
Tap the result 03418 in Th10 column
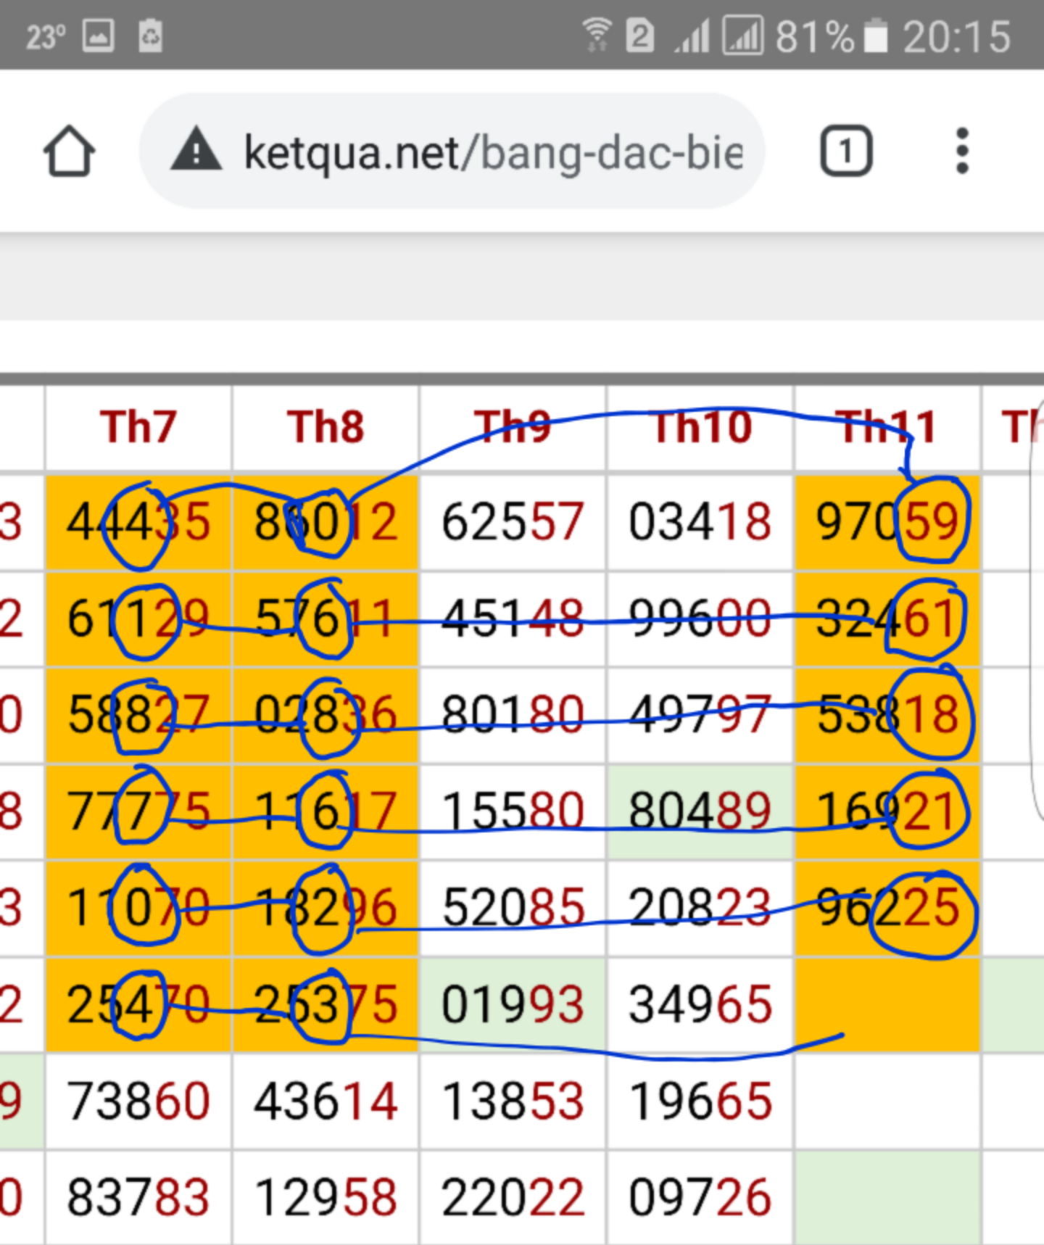(x=700, y=522)
